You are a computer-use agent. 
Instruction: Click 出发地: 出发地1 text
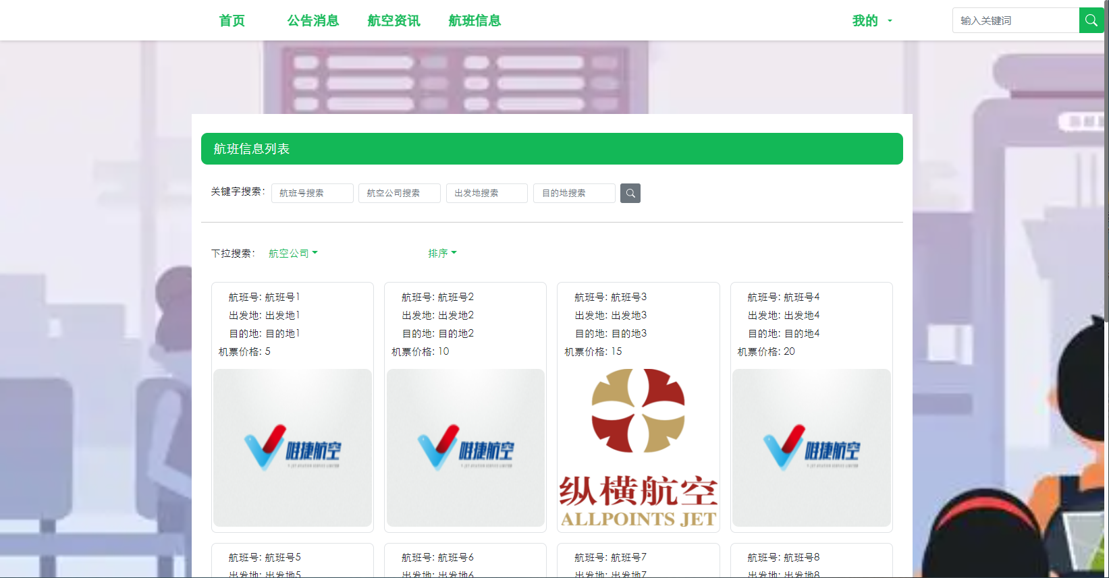click(x=264, y=315)
